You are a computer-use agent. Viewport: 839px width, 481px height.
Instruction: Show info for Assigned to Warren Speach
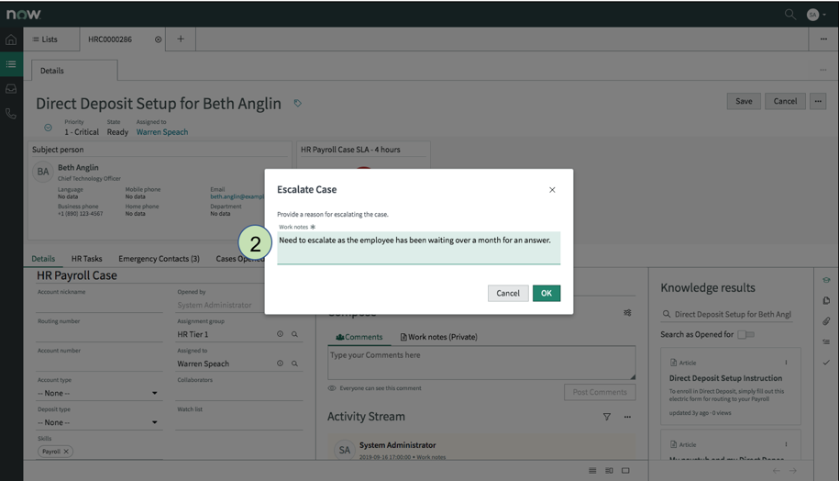click(280, 364)
